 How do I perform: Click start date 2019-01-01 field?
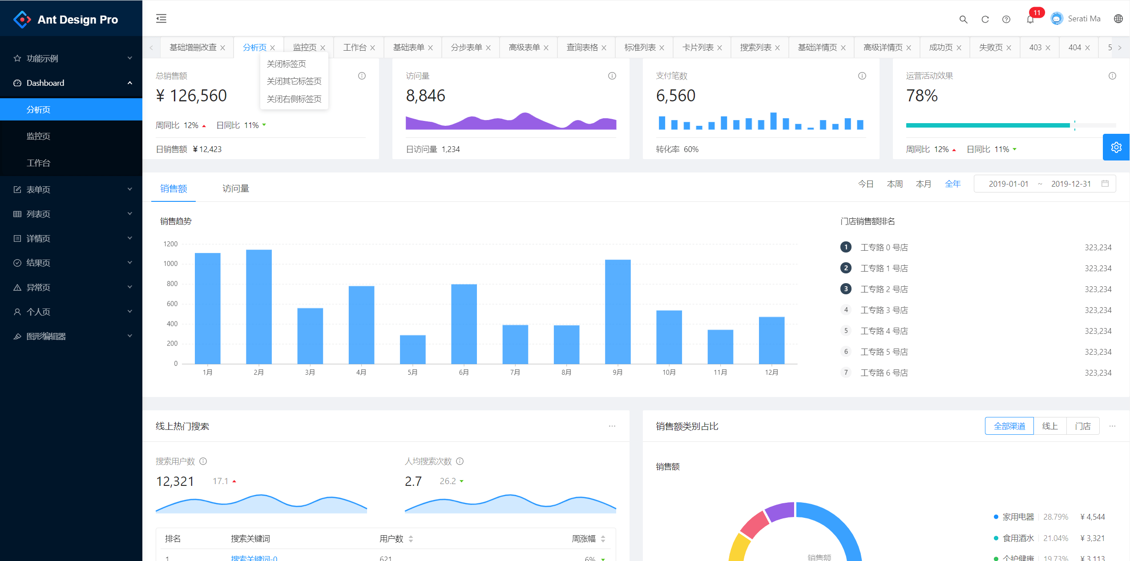[1009, 184]
